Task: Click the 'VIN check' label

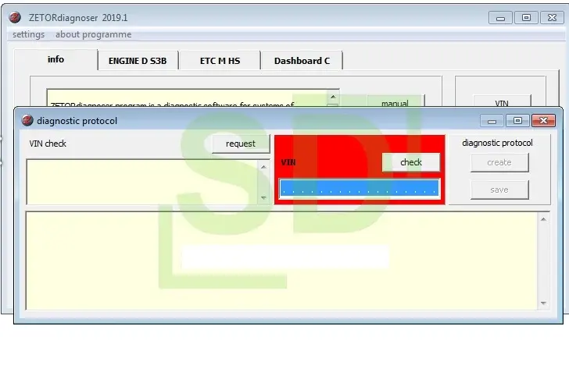Action: click(x=48, y=144)
